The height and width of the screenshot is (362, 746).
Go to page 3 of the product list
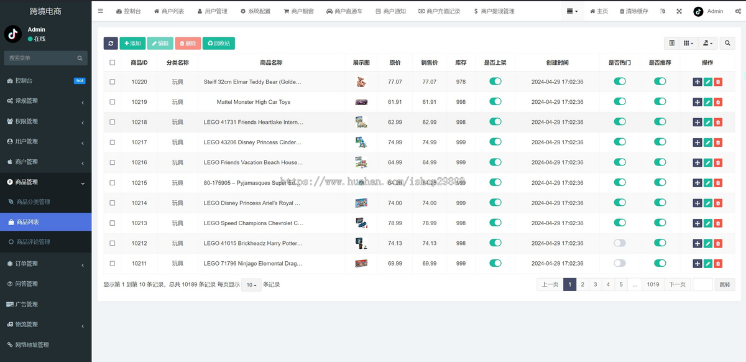tap(595, 284)
